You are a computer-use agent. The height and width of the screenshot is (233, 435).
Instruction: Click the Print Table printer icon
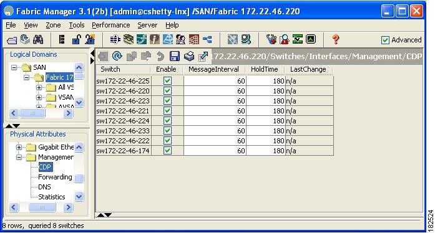189,56
